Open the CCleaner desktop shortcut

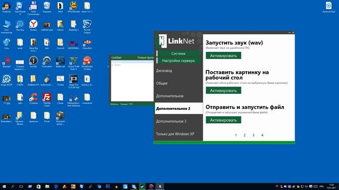pos(33,99)
